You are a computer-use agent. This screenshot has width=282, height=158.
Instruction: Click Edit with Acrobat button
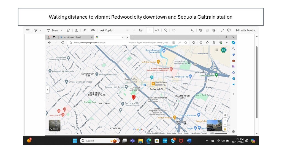246,30
